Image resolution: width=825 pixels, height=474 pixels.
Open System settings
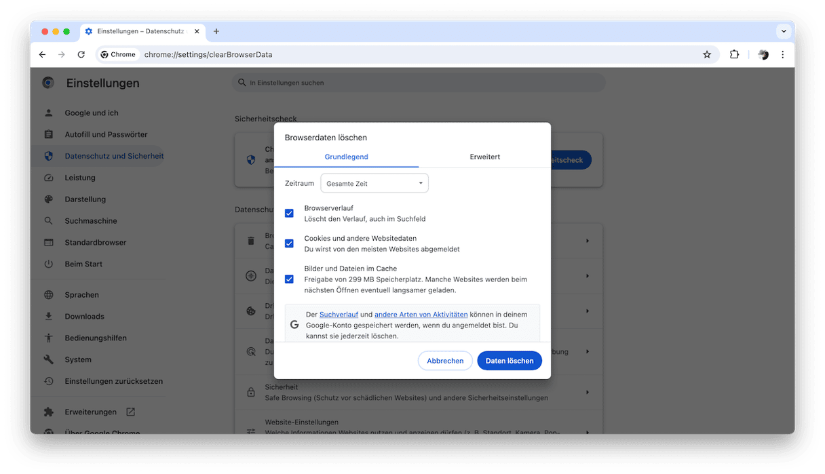tap(78, 360)
